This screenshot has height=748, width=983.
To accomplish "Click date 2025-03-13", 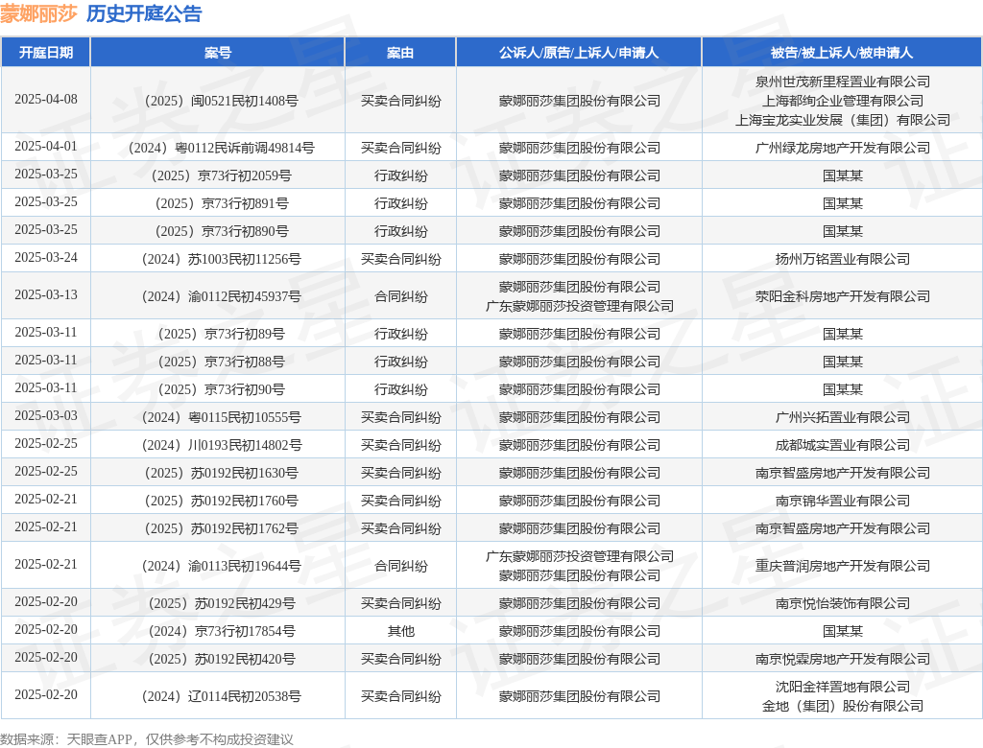I will pos(46,295).
